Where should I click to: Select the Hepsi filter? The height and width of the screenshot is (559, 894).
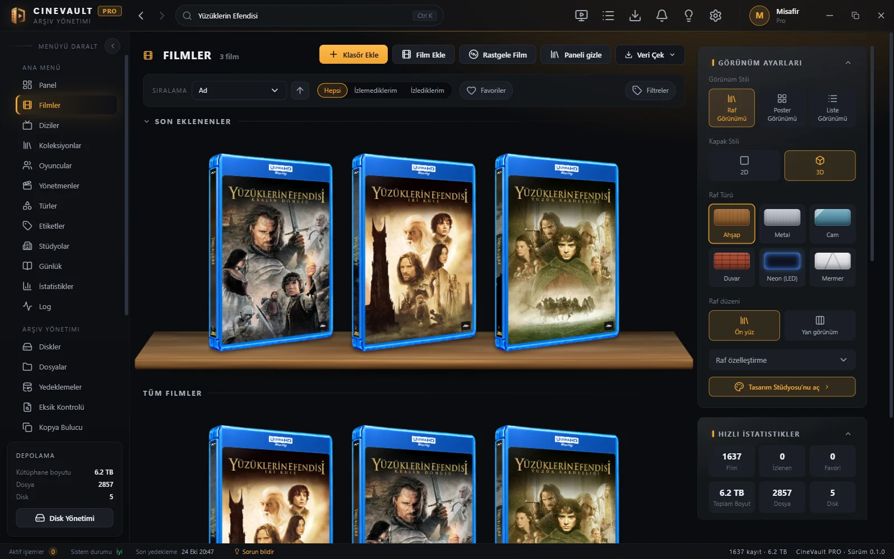[x=332, y=91]
